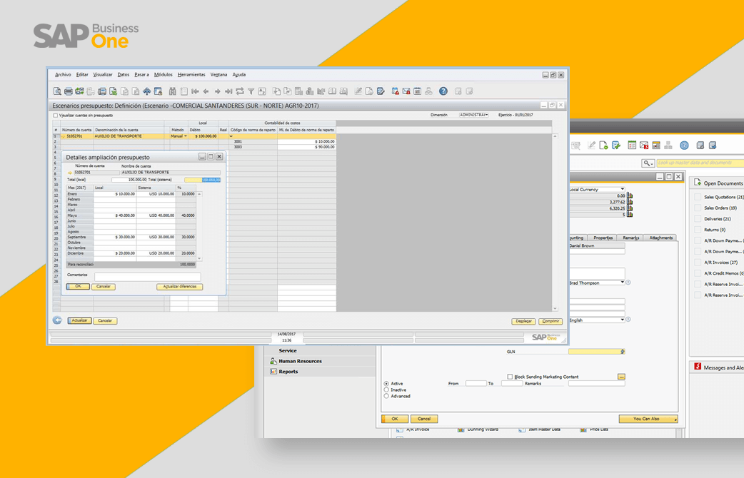
Task: Switch to the Attachments tab
Action: pyautogui.click(x=660, y=238)
